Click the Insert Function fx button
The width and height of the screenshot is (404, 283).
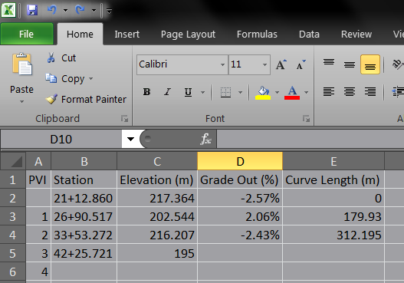point(205,139)
